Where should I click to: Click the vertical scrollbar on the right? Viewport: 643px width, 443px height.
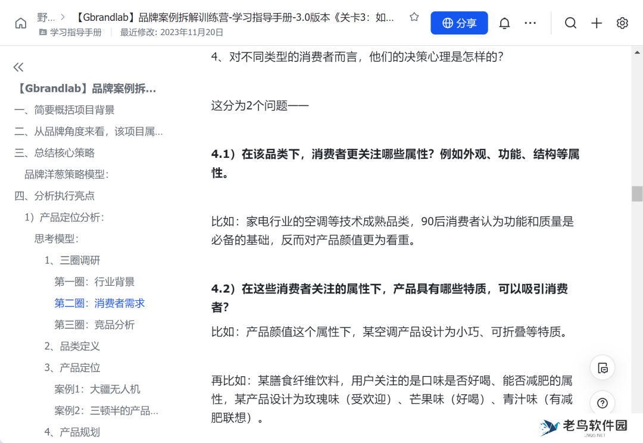pos(635,194)
